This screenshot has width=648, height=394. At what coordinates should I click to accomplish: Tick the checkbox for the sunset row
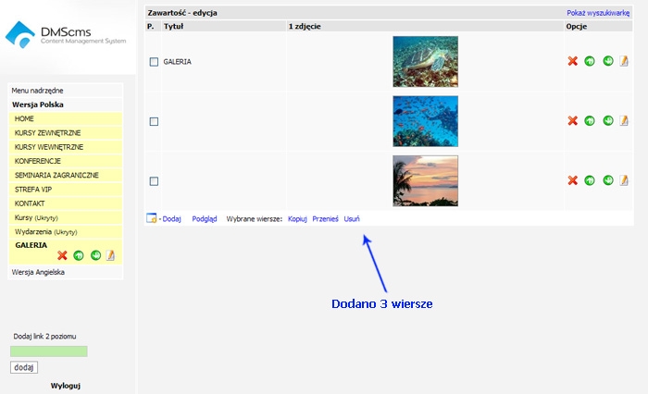coord(154,181)
